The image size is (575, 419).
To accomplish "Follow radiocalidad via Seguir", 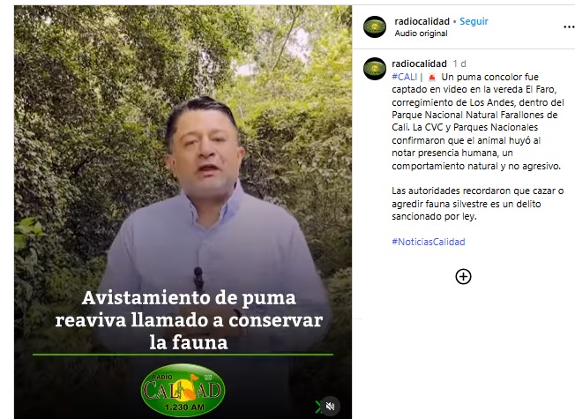I will (x=474, y=22).
